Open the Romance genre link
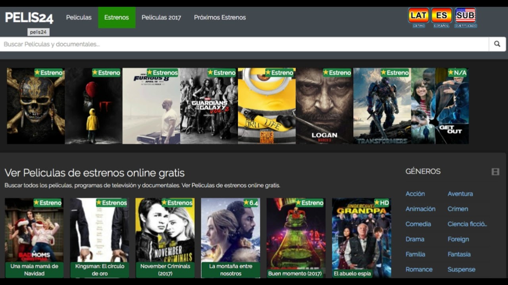508x285 pixels. (x=419, y=269)
